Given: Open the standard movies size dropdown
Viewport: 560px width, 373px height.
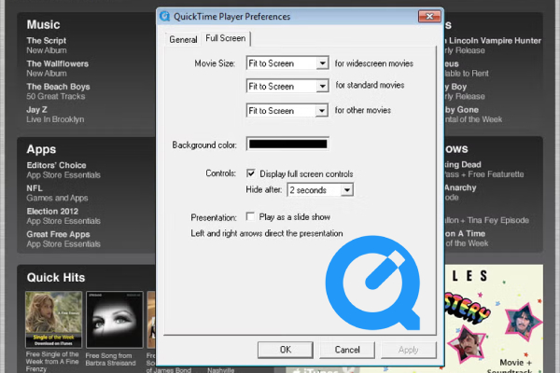Looking at the screenshot, I should tap(322, 87).
